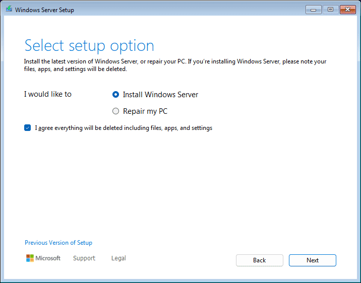Click the Windows Server Setup title bar icon

pos(9,9)
